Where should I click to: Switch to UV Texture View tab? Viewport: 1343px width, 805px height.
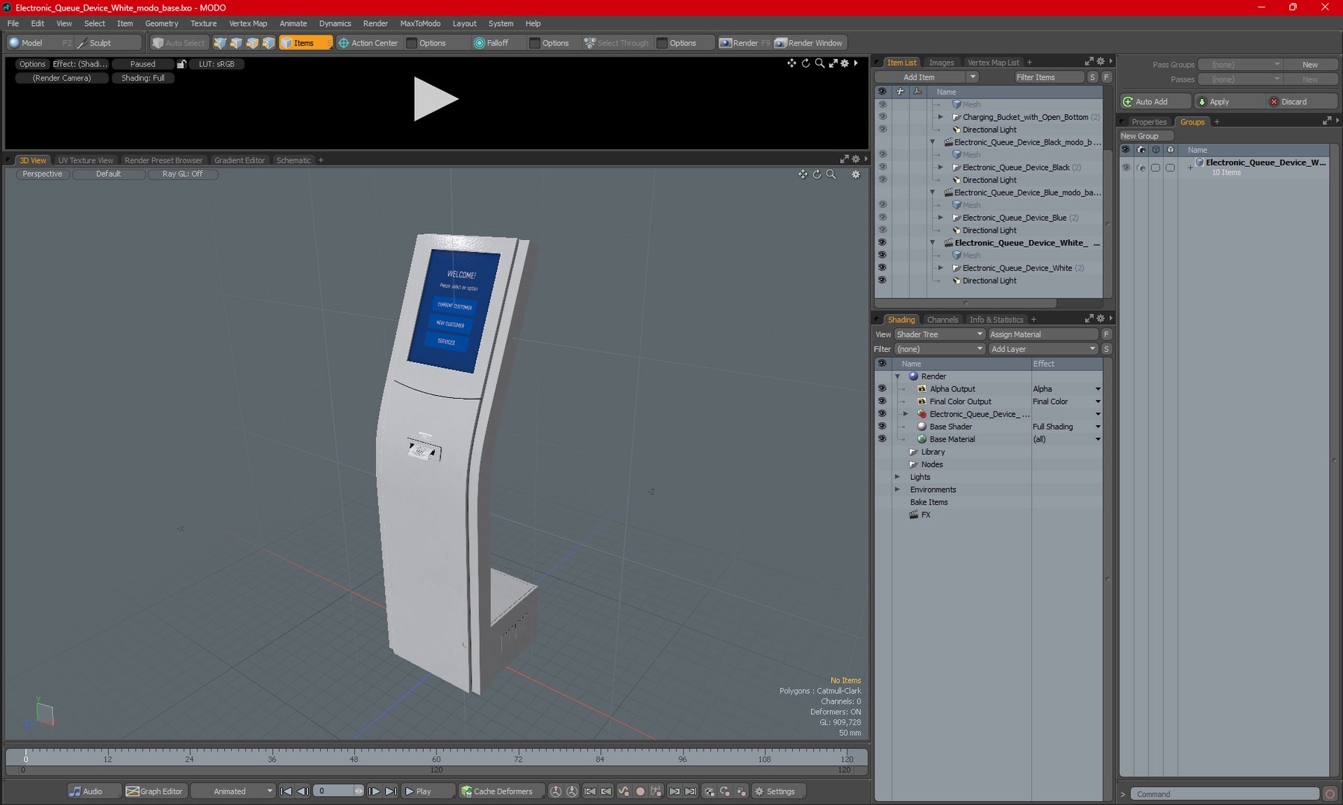point(86,160)
